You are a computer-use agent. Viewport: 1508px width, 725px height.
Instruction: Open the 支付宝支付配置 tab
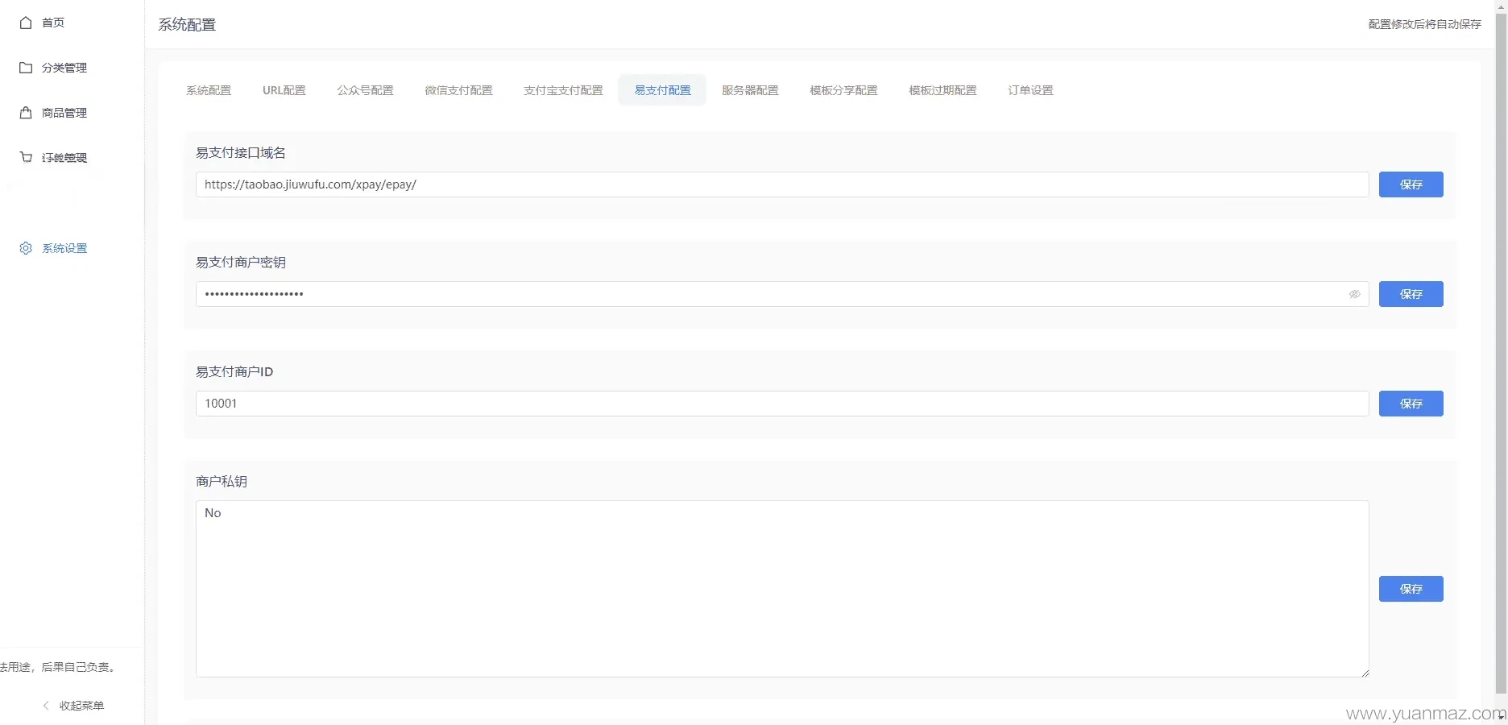click(x=564, y=90)
